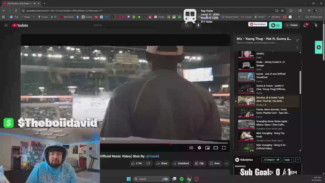The height and width of the screenshot is (183, 325).
Task: Open more actions ellipsis below the video
Action: [x=226, y=163]
